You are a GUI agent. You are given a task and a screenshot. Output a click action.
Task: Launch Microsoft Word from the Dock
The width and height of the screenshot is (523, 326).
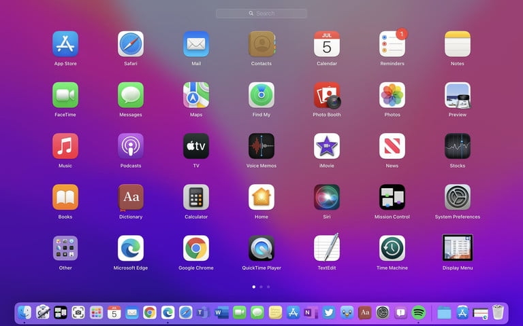(x=221, y=312)
